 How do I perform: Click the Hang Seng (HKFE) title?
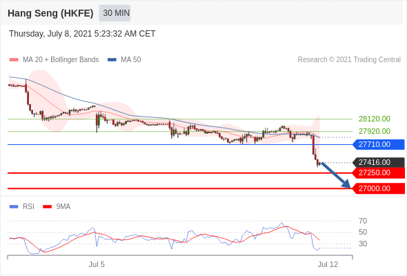[50, 13]
